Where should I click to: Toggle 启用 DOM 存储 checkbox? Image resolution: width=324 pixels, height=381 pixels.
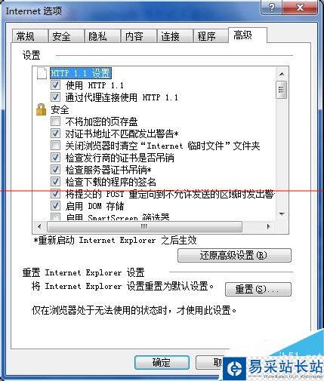pyautogui.click(x=55, y=206)
